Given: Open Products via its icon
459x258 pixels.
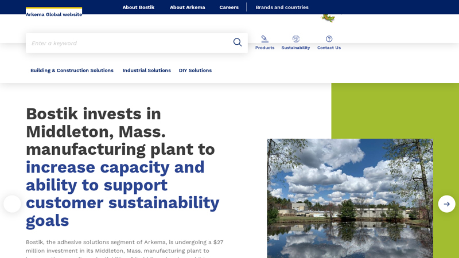Looking at the screenshot, I should (264, 39).
